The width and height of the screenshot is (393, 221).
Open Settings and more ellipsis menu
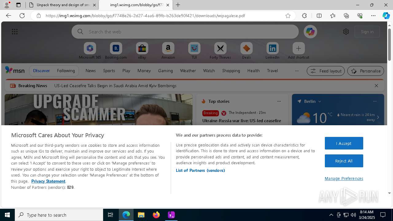[x=373, y=16]
